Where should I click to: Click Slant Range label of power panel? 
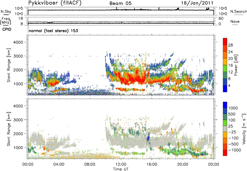(9, 65)
